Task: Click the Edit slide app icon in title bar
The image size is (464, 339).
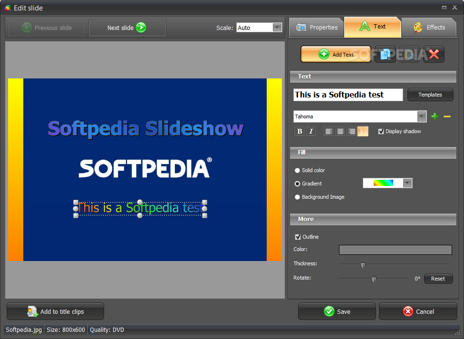Action: [8, 8]
